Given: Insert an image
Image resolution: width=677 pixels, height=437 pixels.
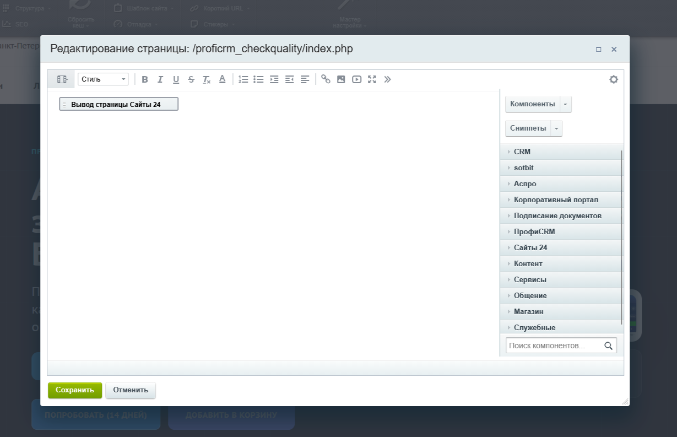Looking at the screenshot, I should pos(341,79).
